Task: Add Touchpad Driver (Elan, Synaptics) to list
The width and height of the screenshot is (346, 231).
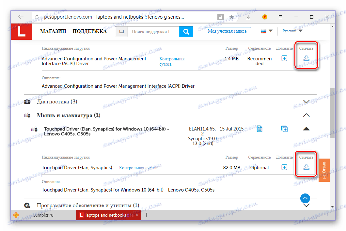Action: click(284, 167)
